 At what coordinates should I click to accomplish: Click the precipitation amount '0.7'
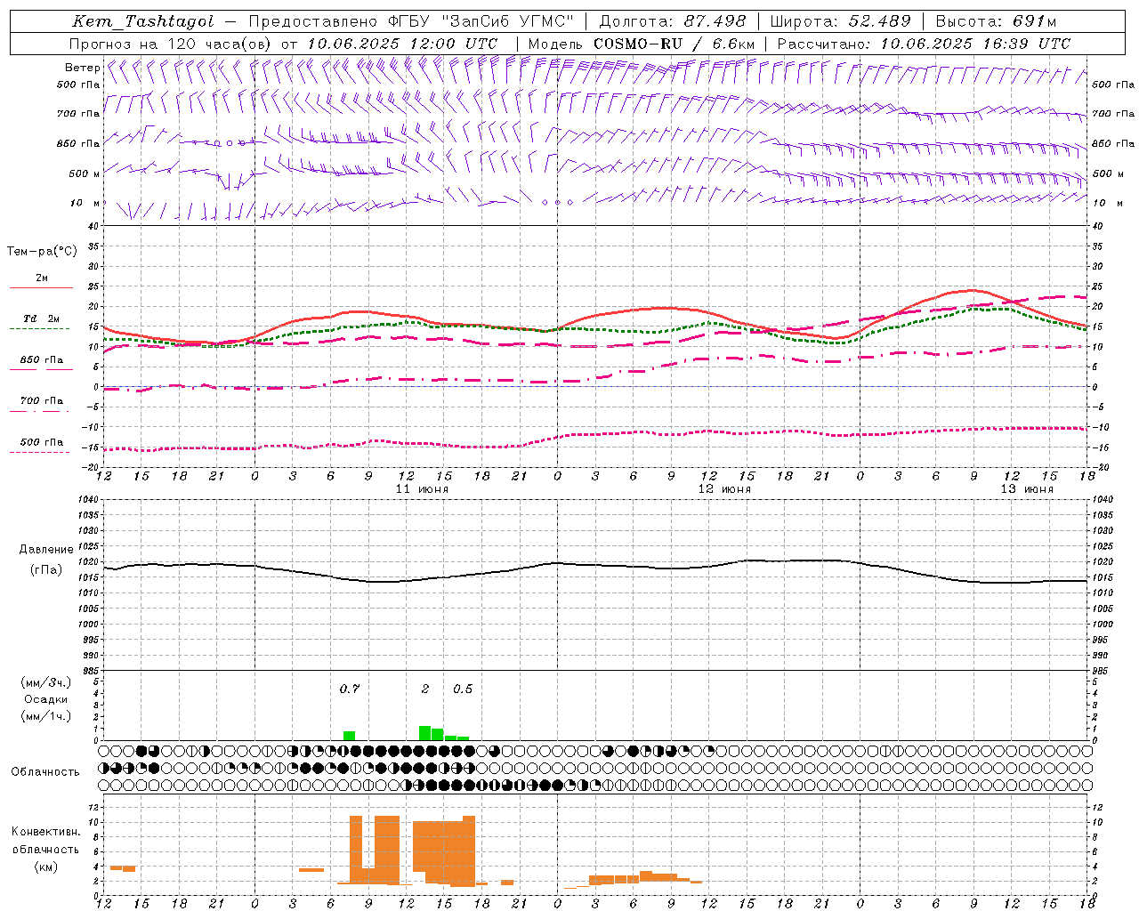tap(350, 689)
